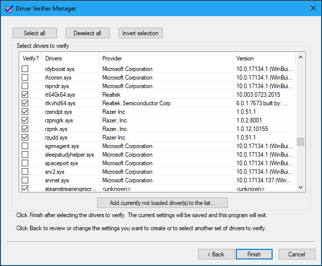Sort by the Verify? column header

(x=31, y=58)
